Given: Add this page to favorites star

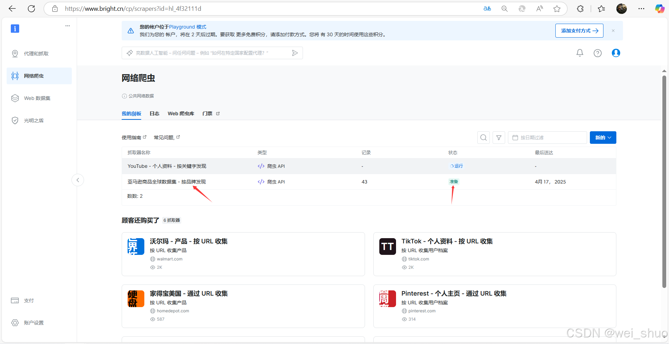Looking at the screenshot, I should pyautogui.click(x=557, y=9).
